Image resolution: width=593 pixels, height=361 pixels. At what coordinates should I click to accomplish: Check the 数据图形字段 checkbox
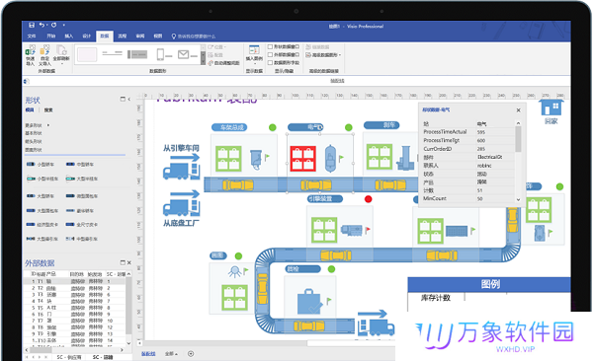pyautogui.click(x=270, y=63)
